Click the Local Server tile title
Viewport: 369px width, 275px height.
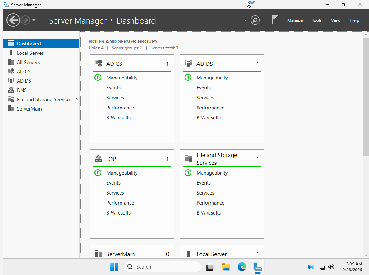point(212,254)
